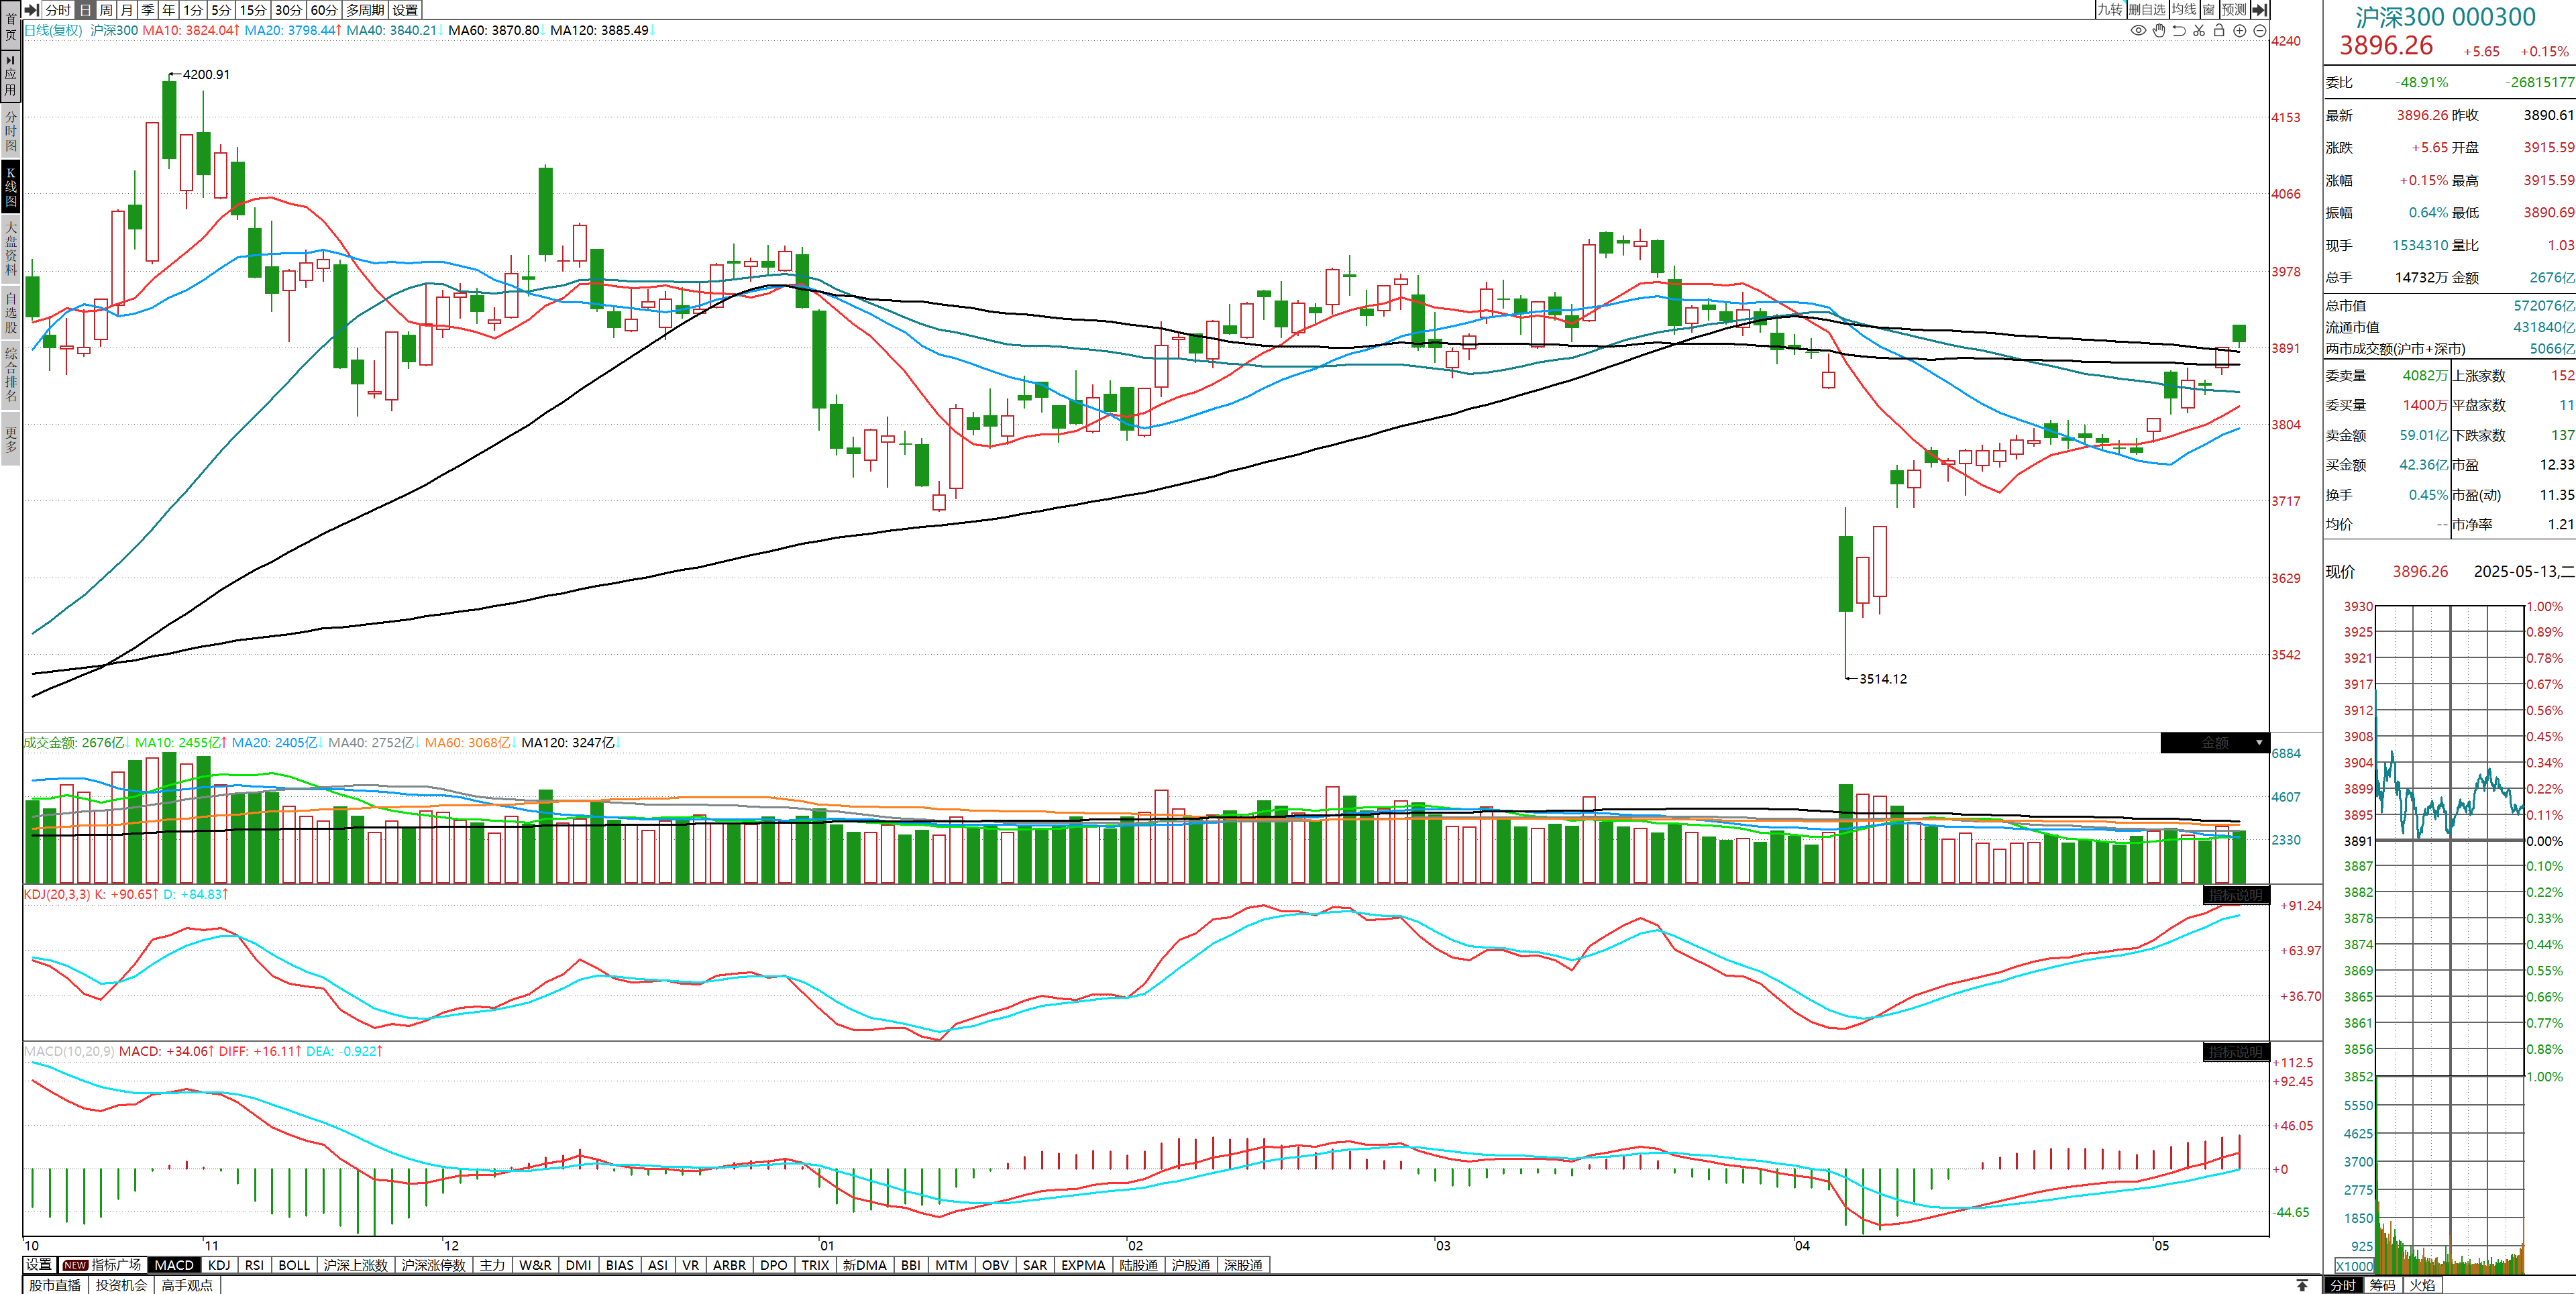Select the 周 weekly period

106,9
